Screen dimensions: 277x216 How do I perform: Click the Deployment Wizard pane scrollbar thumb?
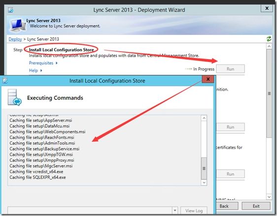[x=269, y=93]
